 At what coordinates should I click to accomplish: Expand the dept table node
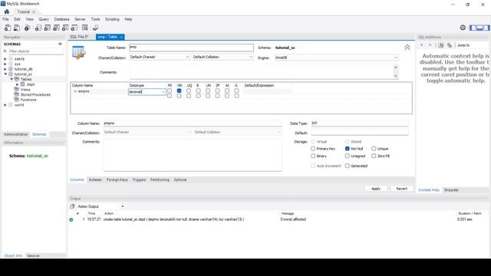coord(18,84)
